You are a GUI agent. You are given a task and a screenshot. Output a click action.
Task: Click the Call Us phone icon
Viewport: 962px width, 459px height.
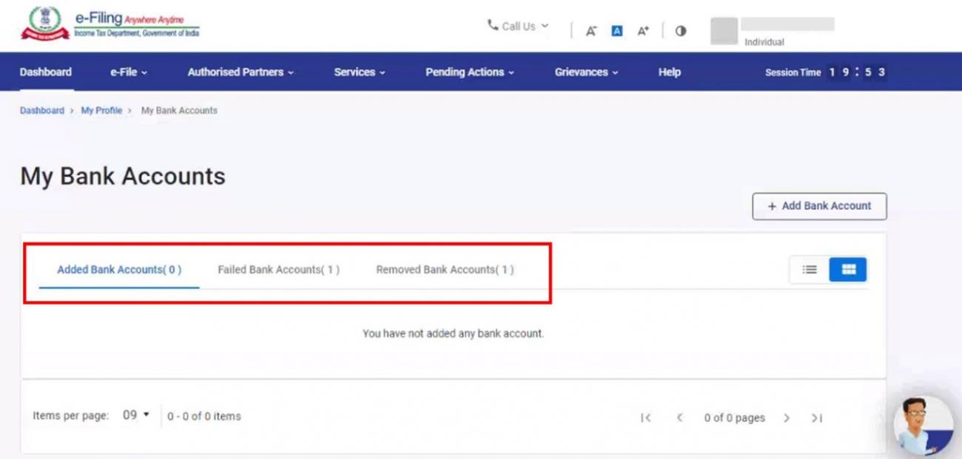click(492, 26)
